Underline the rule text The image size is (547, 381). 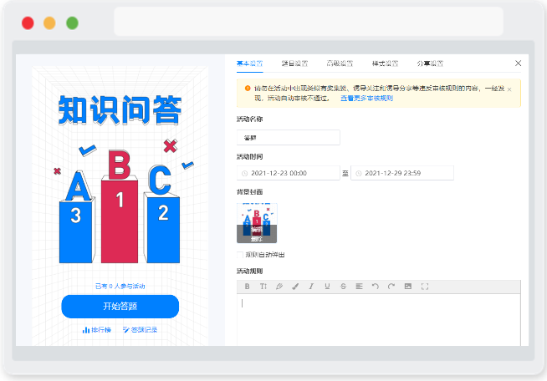point(327,287)
